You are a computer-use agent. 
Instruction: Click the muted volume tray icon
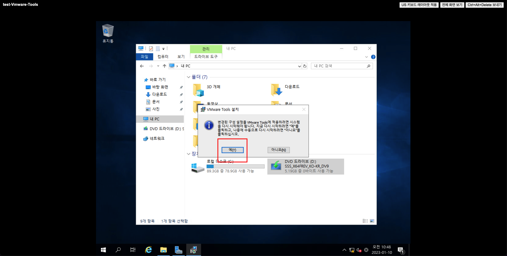coord(359,250)
